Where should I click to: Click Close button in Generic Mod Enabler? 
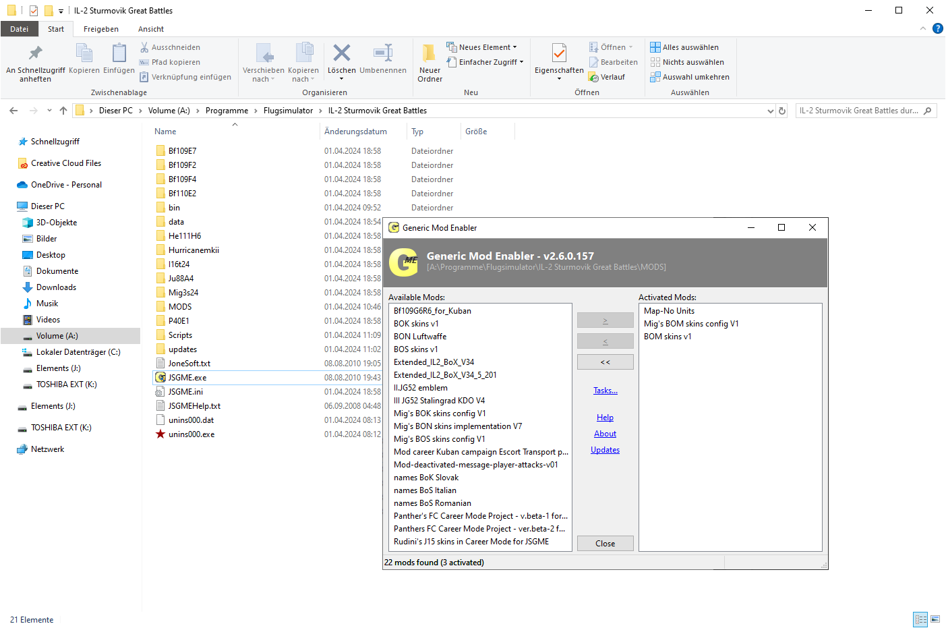coord(605,544)
